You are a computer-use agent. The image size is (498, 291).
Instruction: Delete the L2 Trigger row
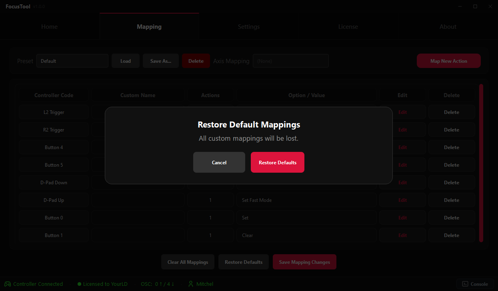coord(452,112)
